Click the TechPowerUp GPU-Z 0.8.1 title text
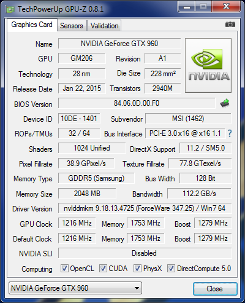 point(61,9)
